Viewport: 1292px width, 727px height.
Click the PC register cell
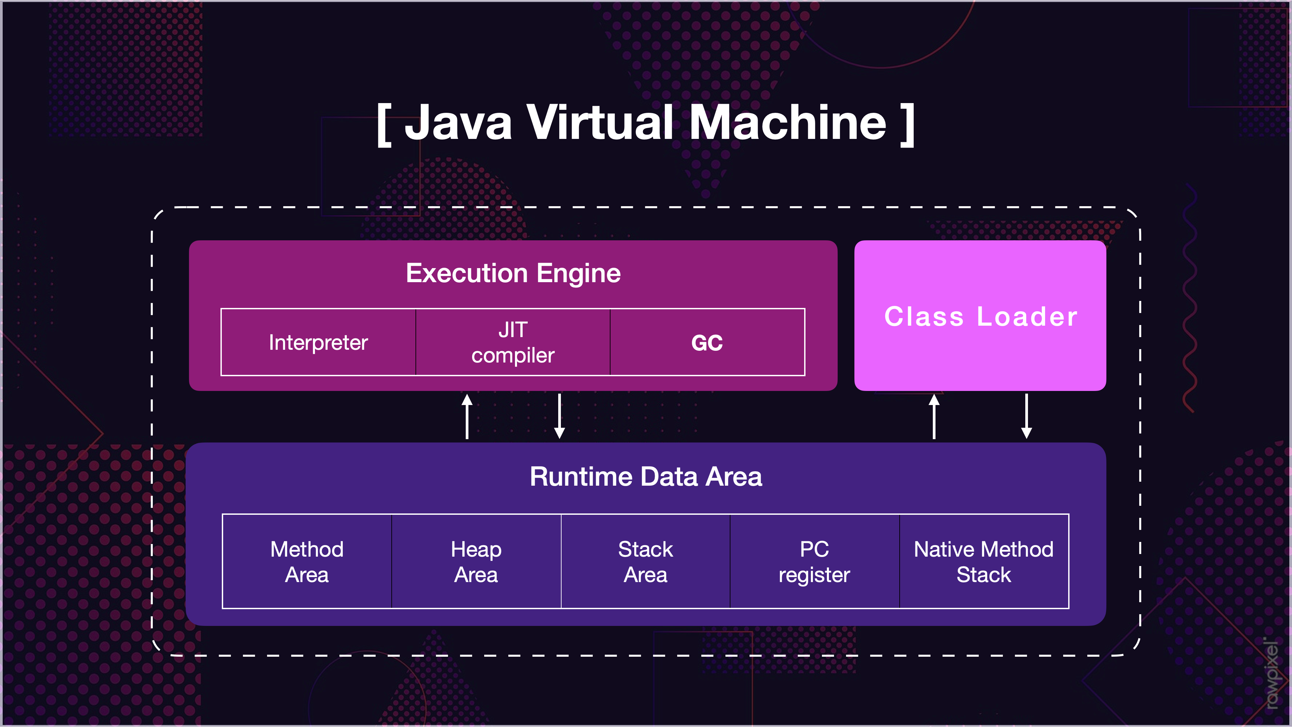pos(815,561)
